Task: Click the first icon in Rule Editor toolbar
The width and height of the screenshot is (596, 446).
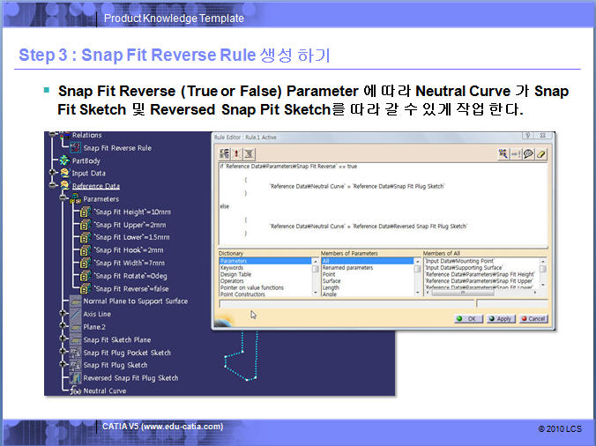Action: tap(225, 153)
